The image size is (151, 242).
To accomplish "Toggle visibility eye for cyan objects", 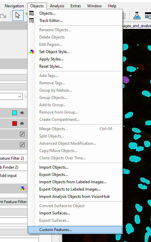I will coord(22,113).
